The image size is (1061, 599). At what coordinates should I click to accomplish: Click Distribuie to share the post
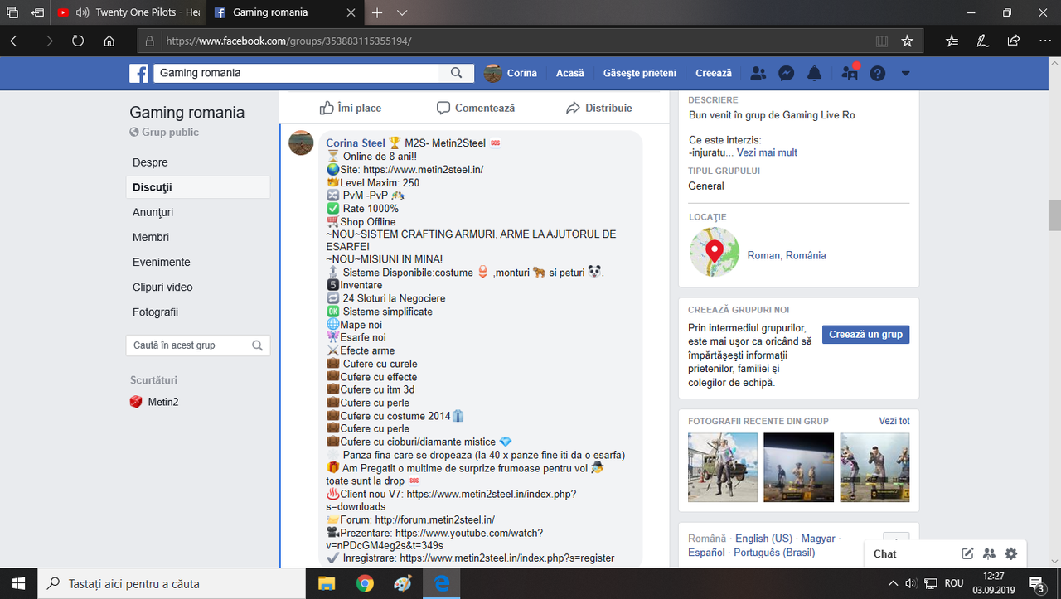click(x=598, y=108)
